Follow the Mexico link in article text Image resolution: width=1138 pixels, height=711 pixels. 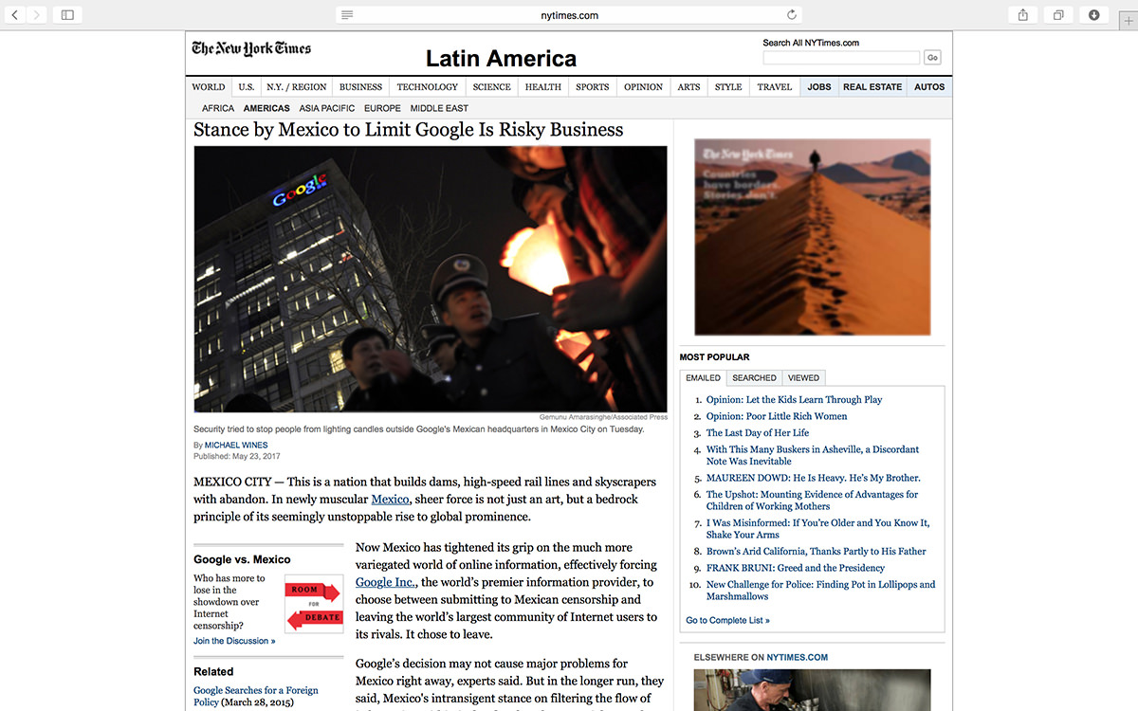tap(390, 500)
